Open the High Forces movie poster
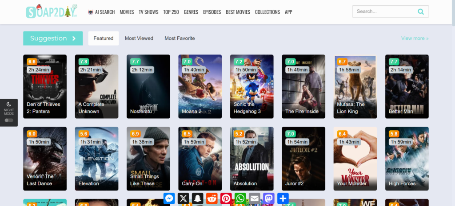The height and width of the screenshot is (206, 455). [407, 159]
